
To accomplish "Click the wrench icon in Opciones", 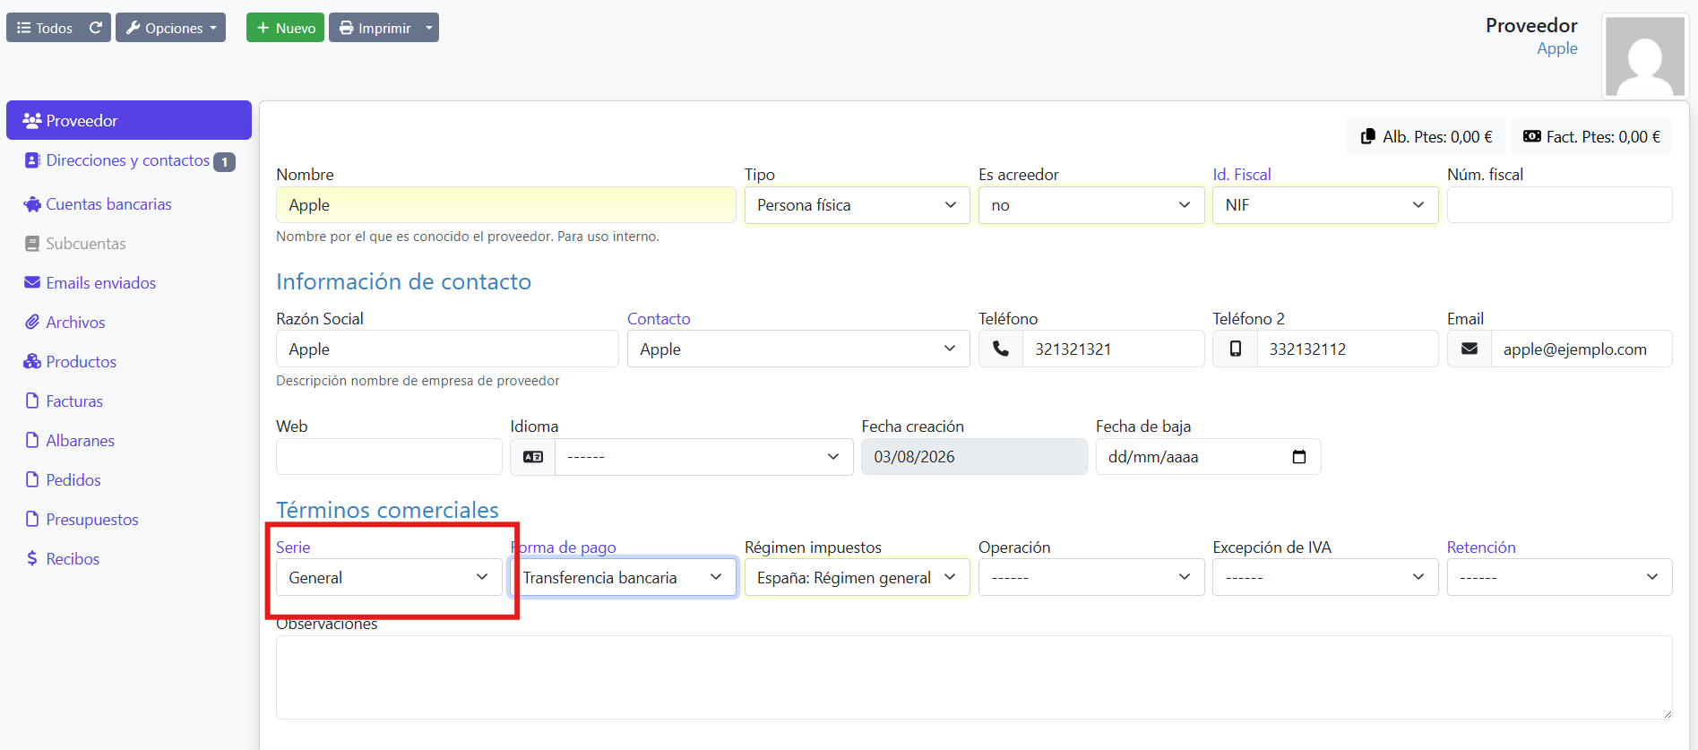I will coord(133,28).
